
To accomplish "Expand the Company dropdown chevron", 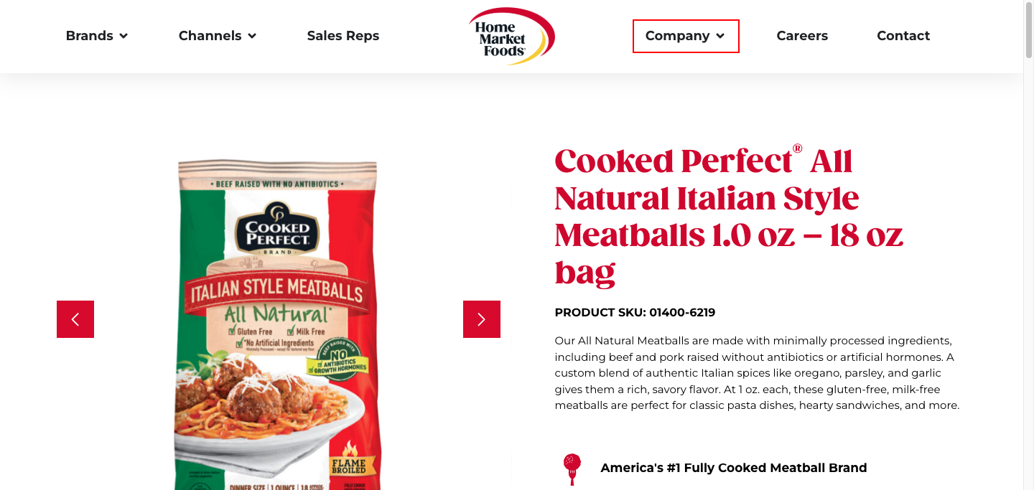I will coord(720,36).
